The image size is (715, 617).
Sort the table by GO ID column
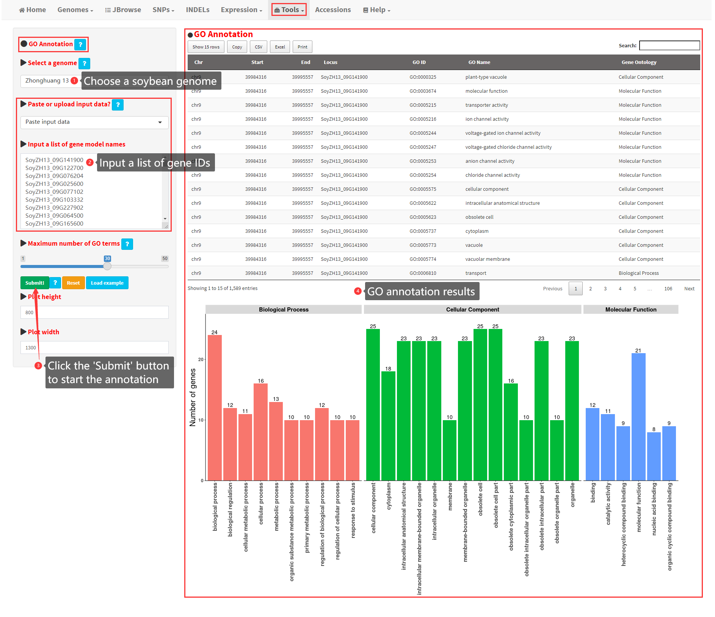(x=419, y=62)
